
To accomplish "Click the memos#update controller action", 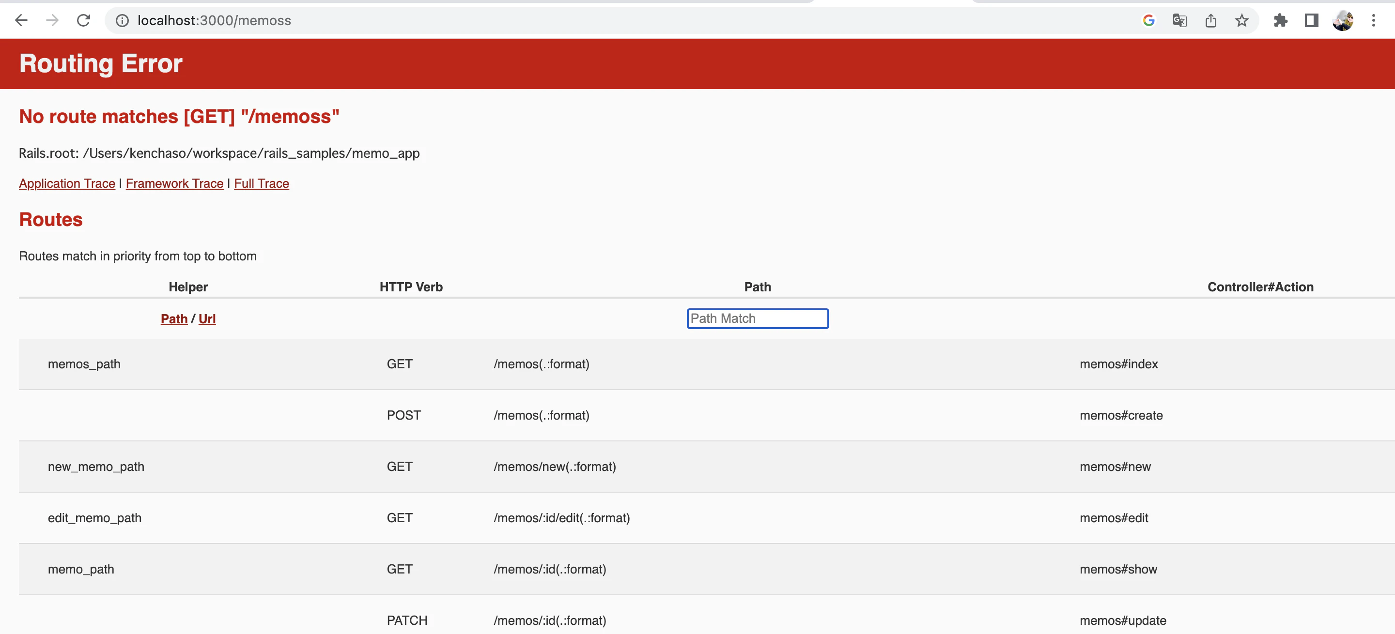I will 1123,620.
